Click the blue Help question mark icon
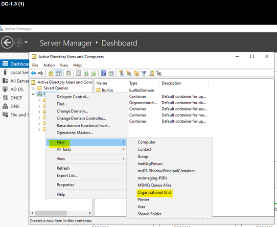The image size is (277, 227). (x=104, y=73)
